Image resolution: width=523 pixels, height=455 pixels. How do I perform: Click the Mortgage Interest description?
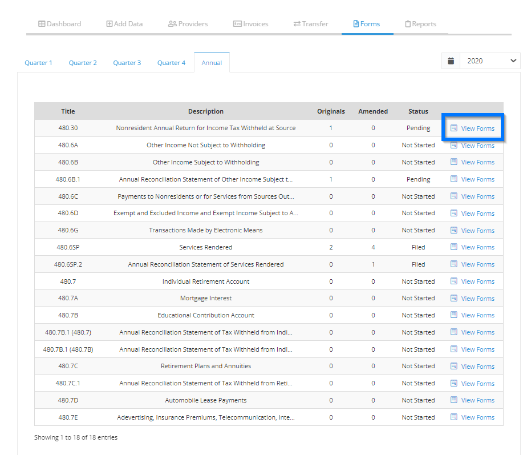click(x=206, y=298)
